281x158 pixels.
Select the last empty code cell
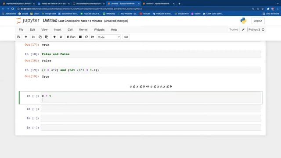pos(151,128)
